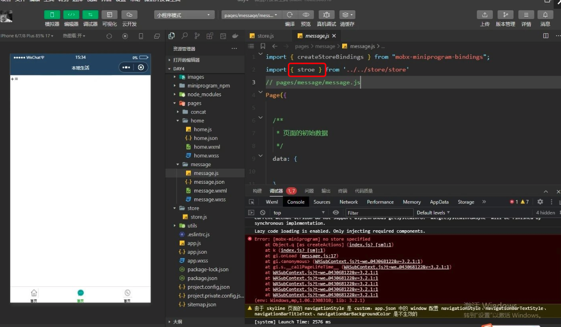Open cloud development (云开发)
This screenshot has height=327, width=561.
pos(129,15)
